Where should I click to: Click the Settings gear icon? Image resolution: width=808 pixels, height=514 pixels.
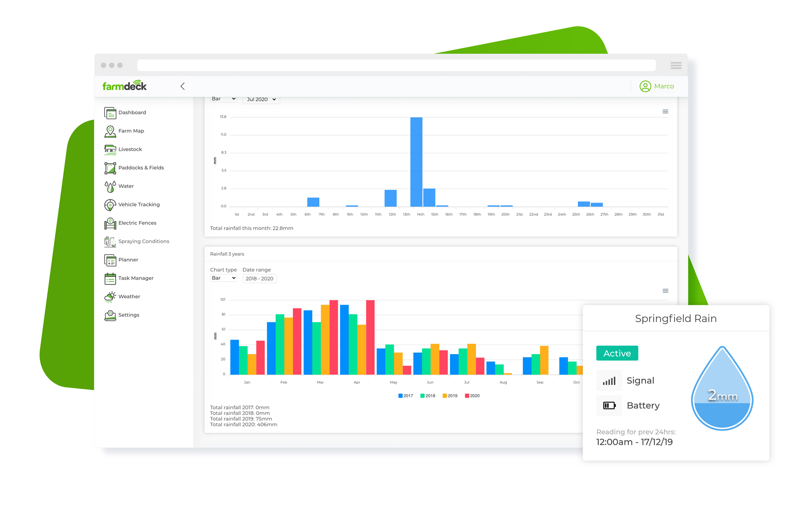pyautogui.click(x=110, y=315)
